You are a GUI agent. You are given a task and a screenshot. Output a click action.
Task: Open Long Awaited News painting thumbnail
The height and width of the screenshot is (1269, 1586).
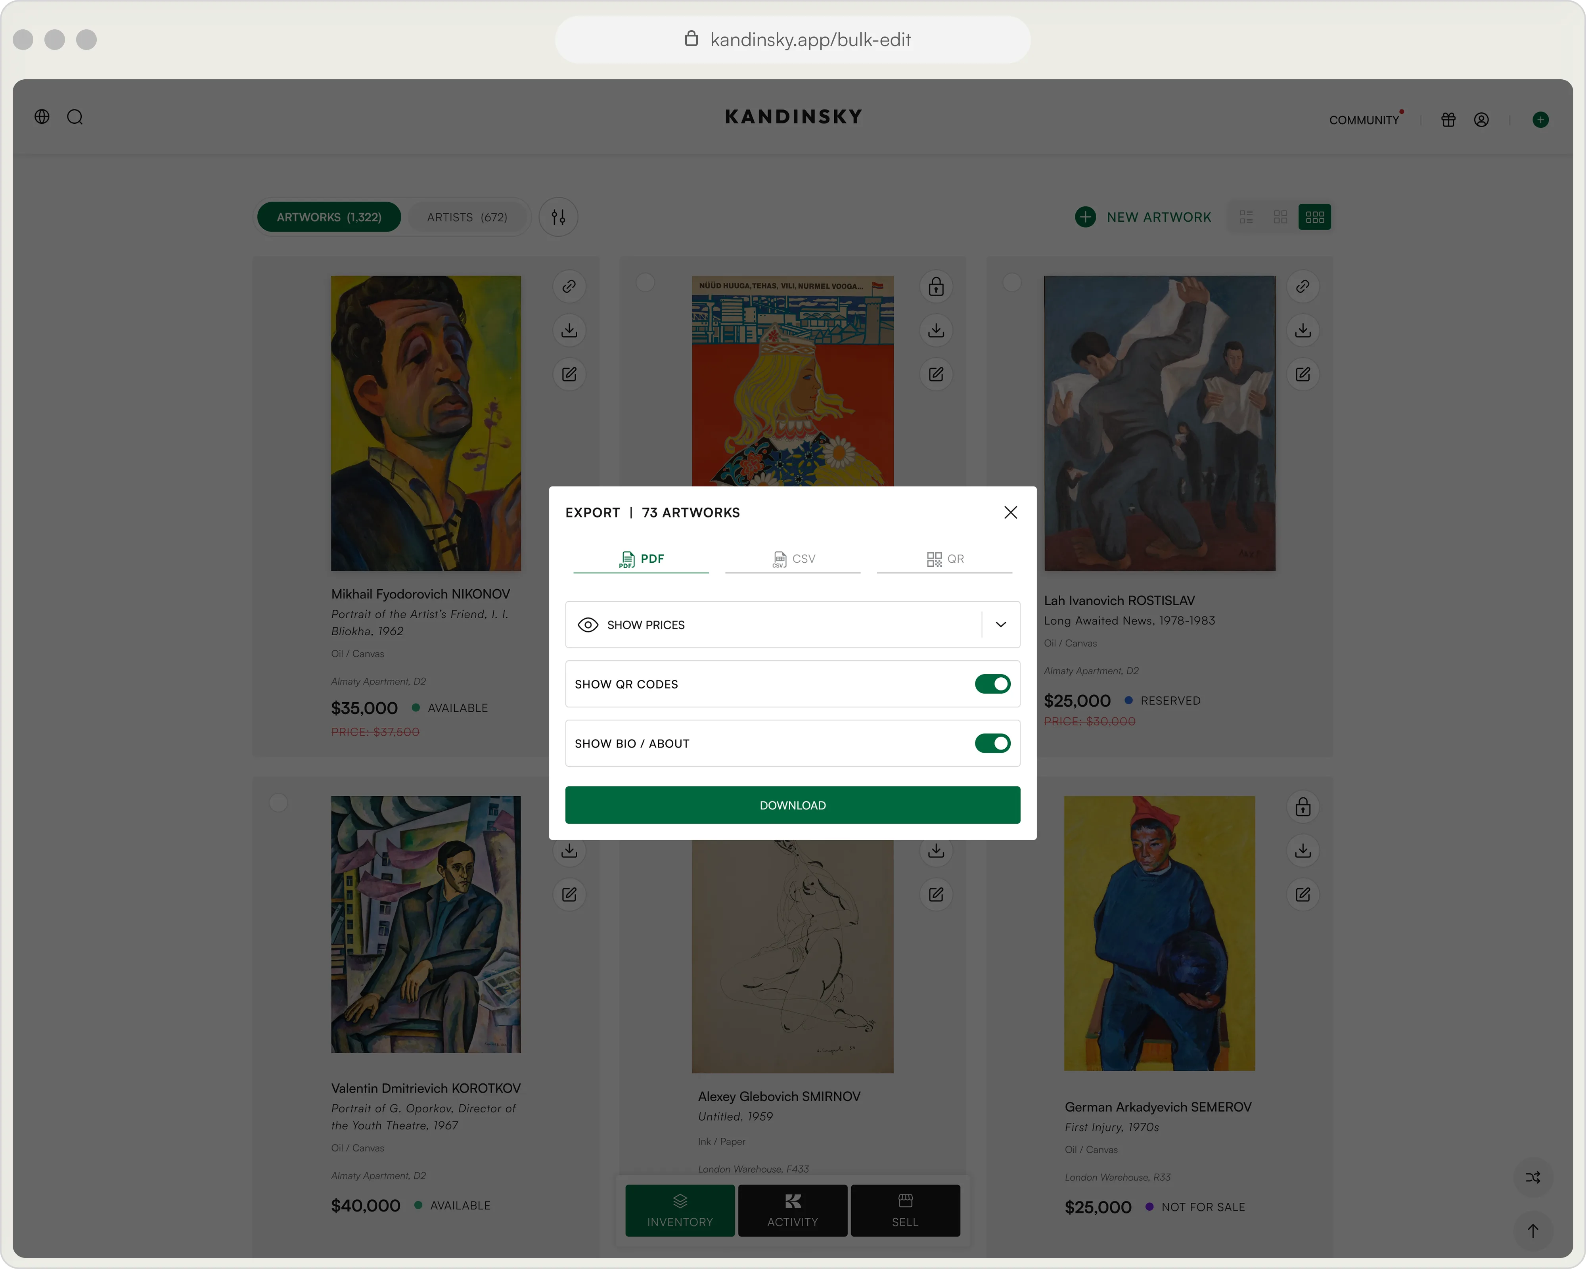tap(1159, 423)
